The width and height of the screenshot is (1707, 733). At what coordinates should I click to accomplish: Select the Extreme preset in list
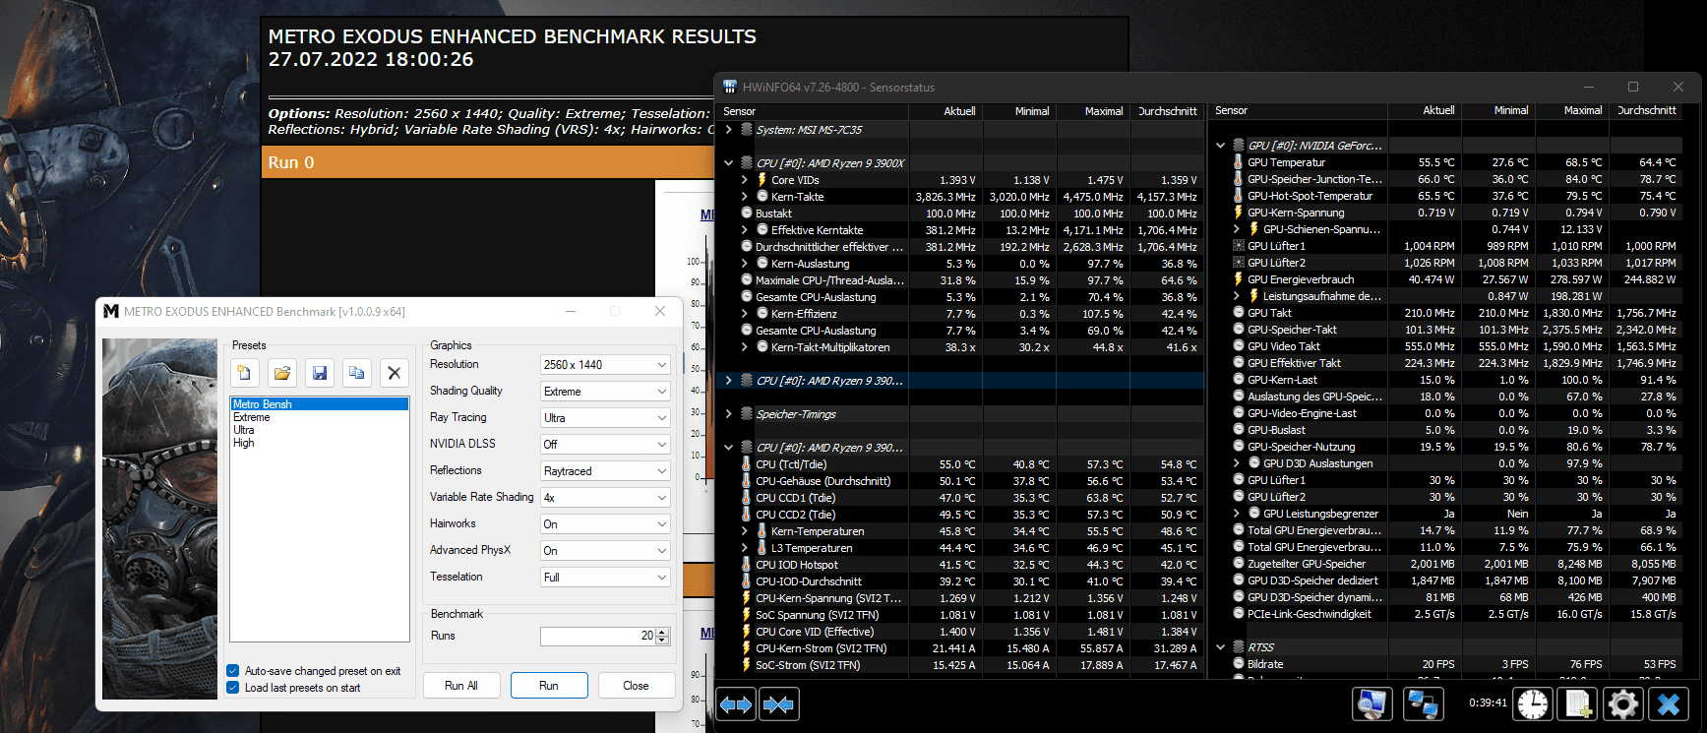tap(251, 417)
